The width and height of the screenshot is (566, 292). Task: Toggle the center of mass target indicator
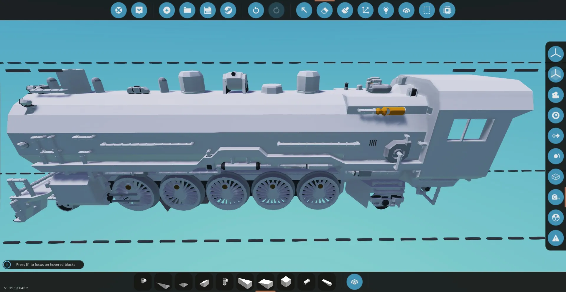pyautogui.click(x=555, y=115)
